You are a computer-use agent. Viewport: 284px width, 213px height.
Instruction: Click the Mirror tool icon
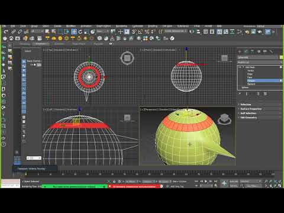click(x=192, y=31)
